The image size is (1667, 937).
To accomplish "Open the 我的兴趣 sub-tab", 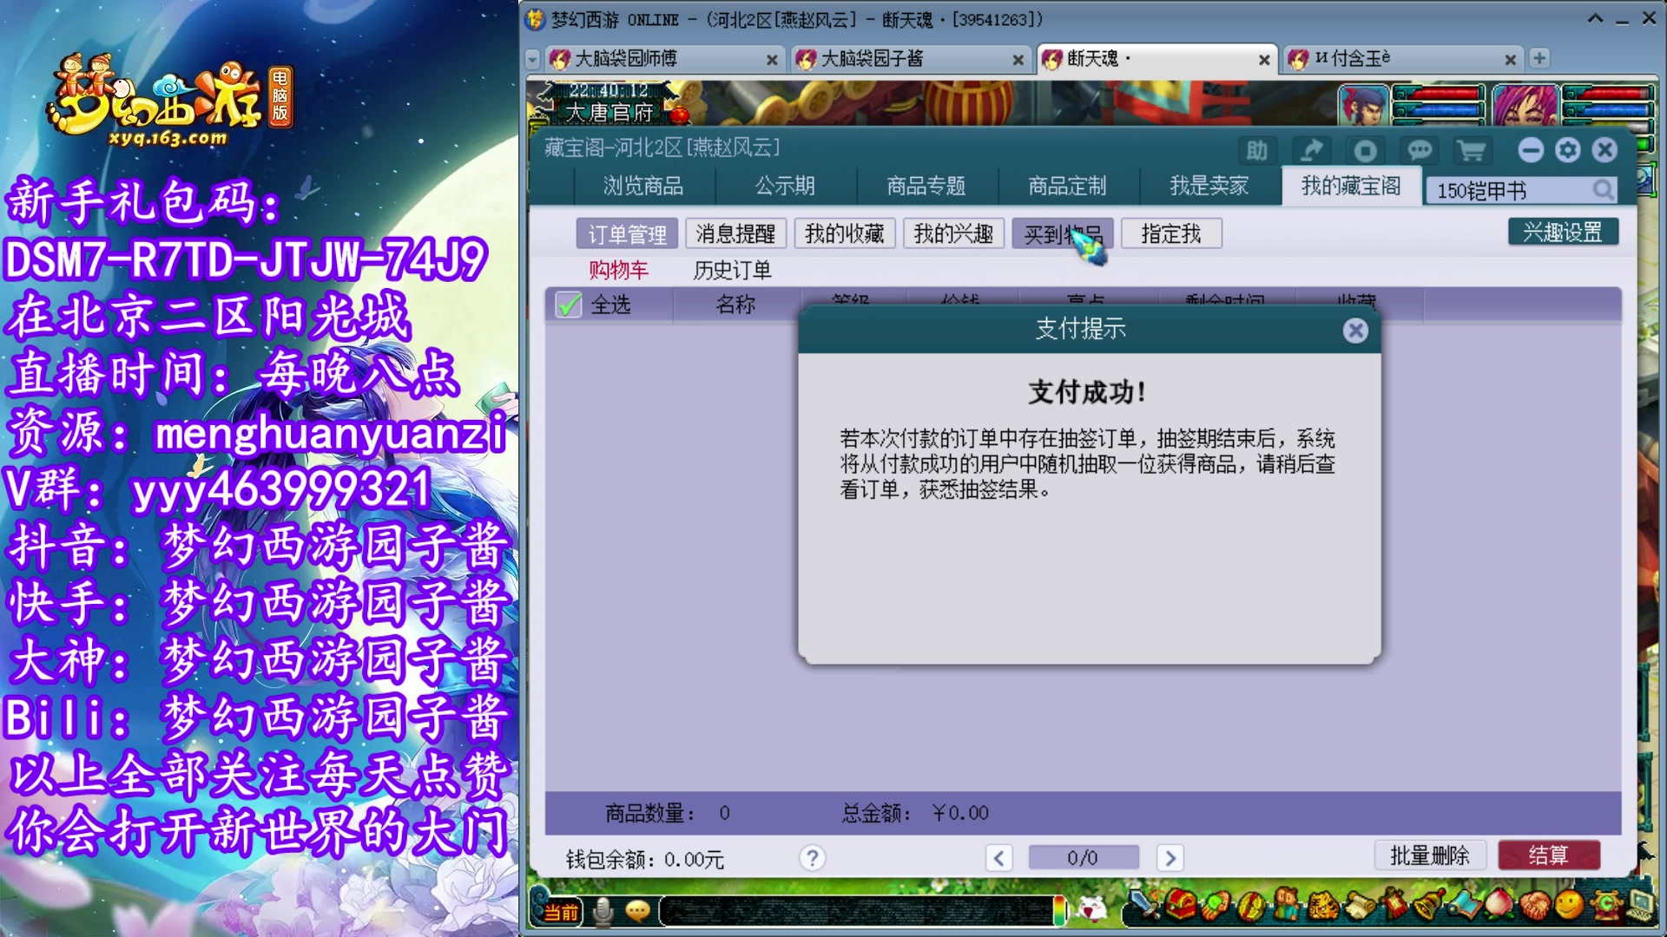I will 953,233.
